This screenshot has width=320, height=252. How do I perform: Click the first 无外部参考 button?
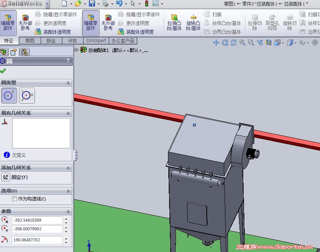[x=25, y=23]
